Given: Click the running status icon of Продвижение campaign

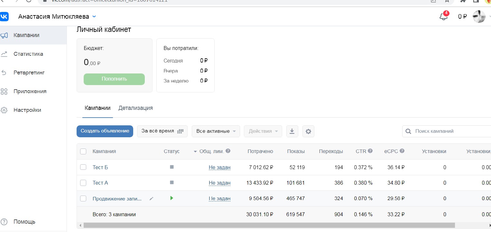Looking at the screenshot, I should pyautogui.click(x=171, y=198).
